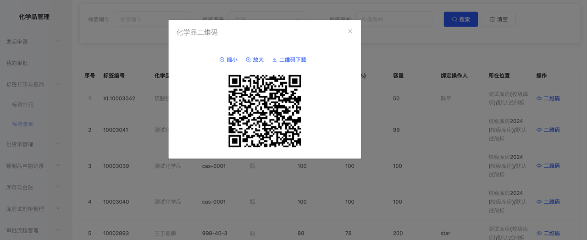Viewport: 587px width, 240px height.
Task: Expand the 供货单管理 sidebar menu
Action: click(36, 144)
